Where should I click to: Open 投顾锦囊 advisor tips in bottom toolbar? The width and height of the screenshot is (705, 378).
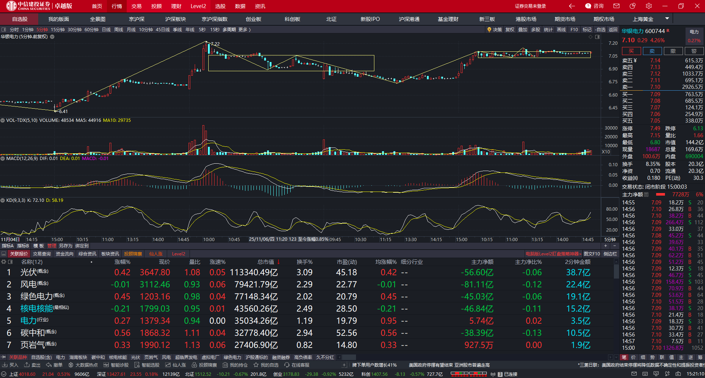pos(204,365)
